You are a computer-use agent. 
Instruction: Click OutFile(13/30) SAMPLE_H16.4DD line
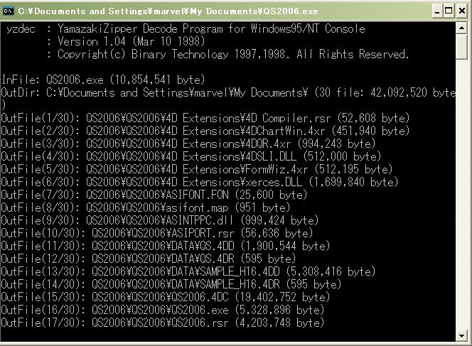click(188, 271)
